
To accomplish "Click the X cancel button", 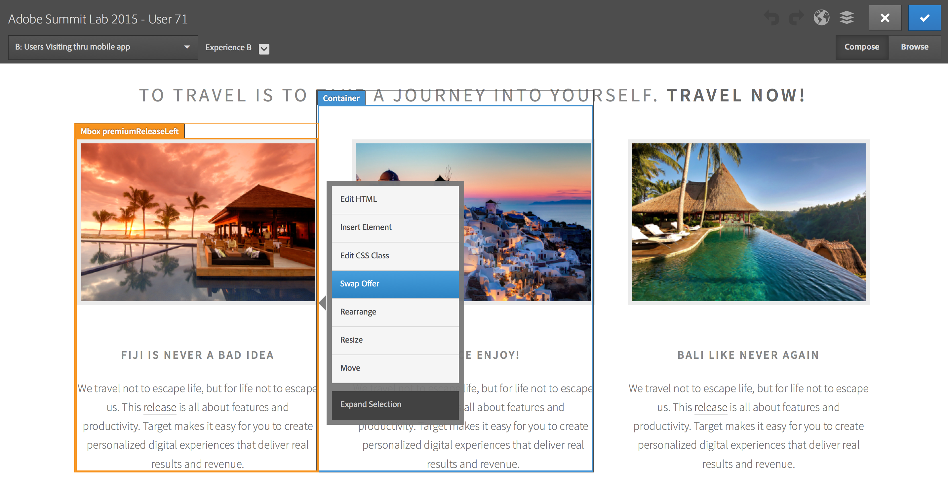I will [x=885, y=18].
